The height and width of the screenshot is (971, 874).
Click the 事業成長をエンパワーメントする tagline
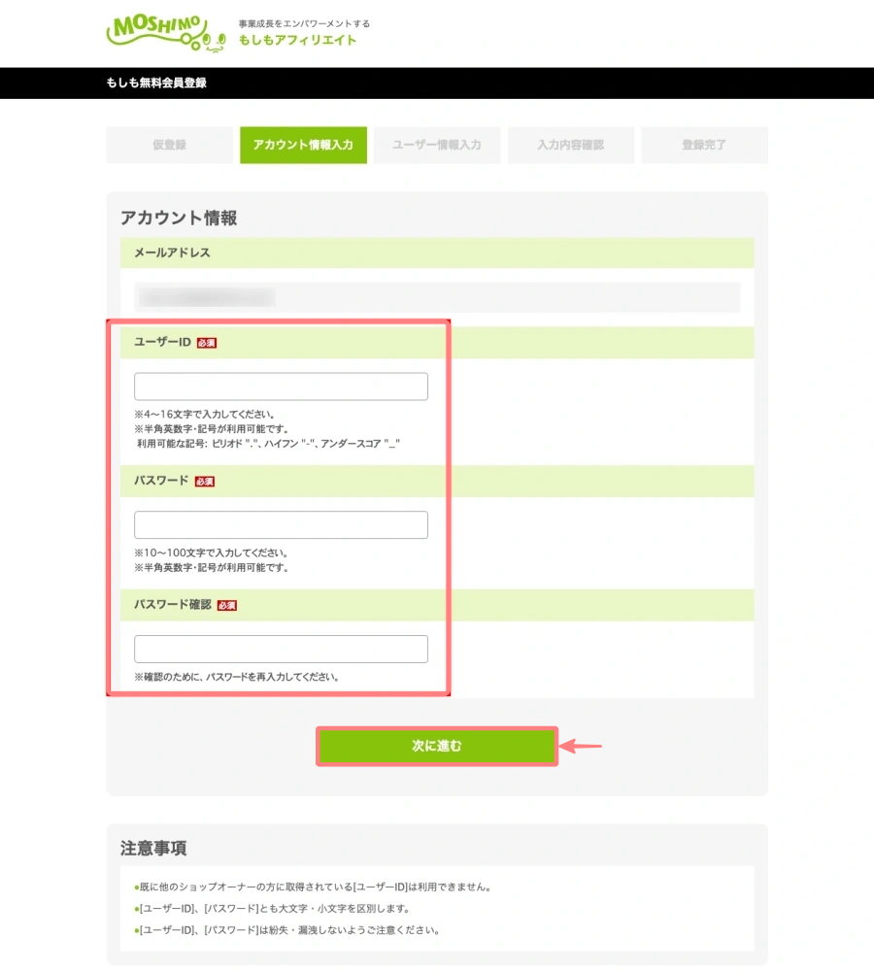point(304,23)
